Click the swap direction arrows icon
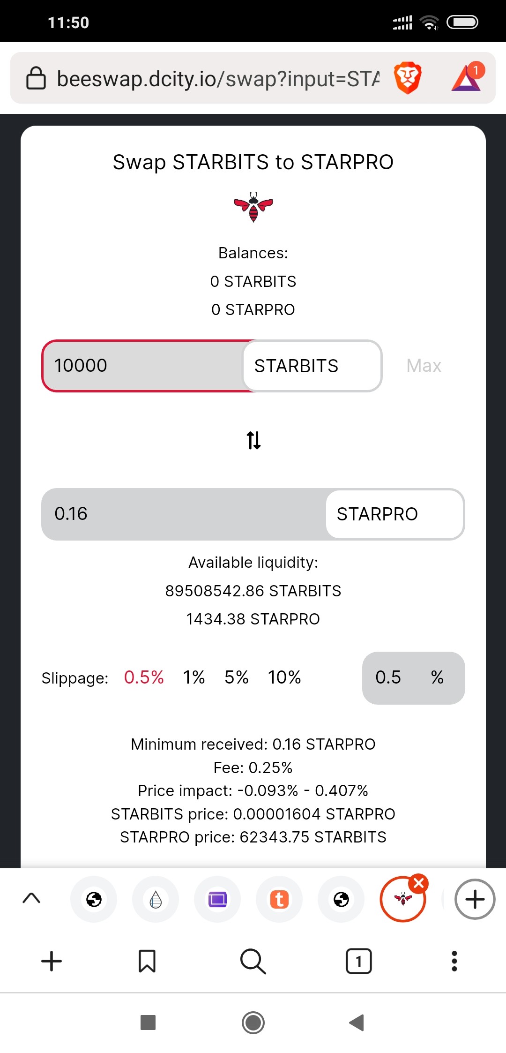506x1053 pixels. tap(253, 440)
